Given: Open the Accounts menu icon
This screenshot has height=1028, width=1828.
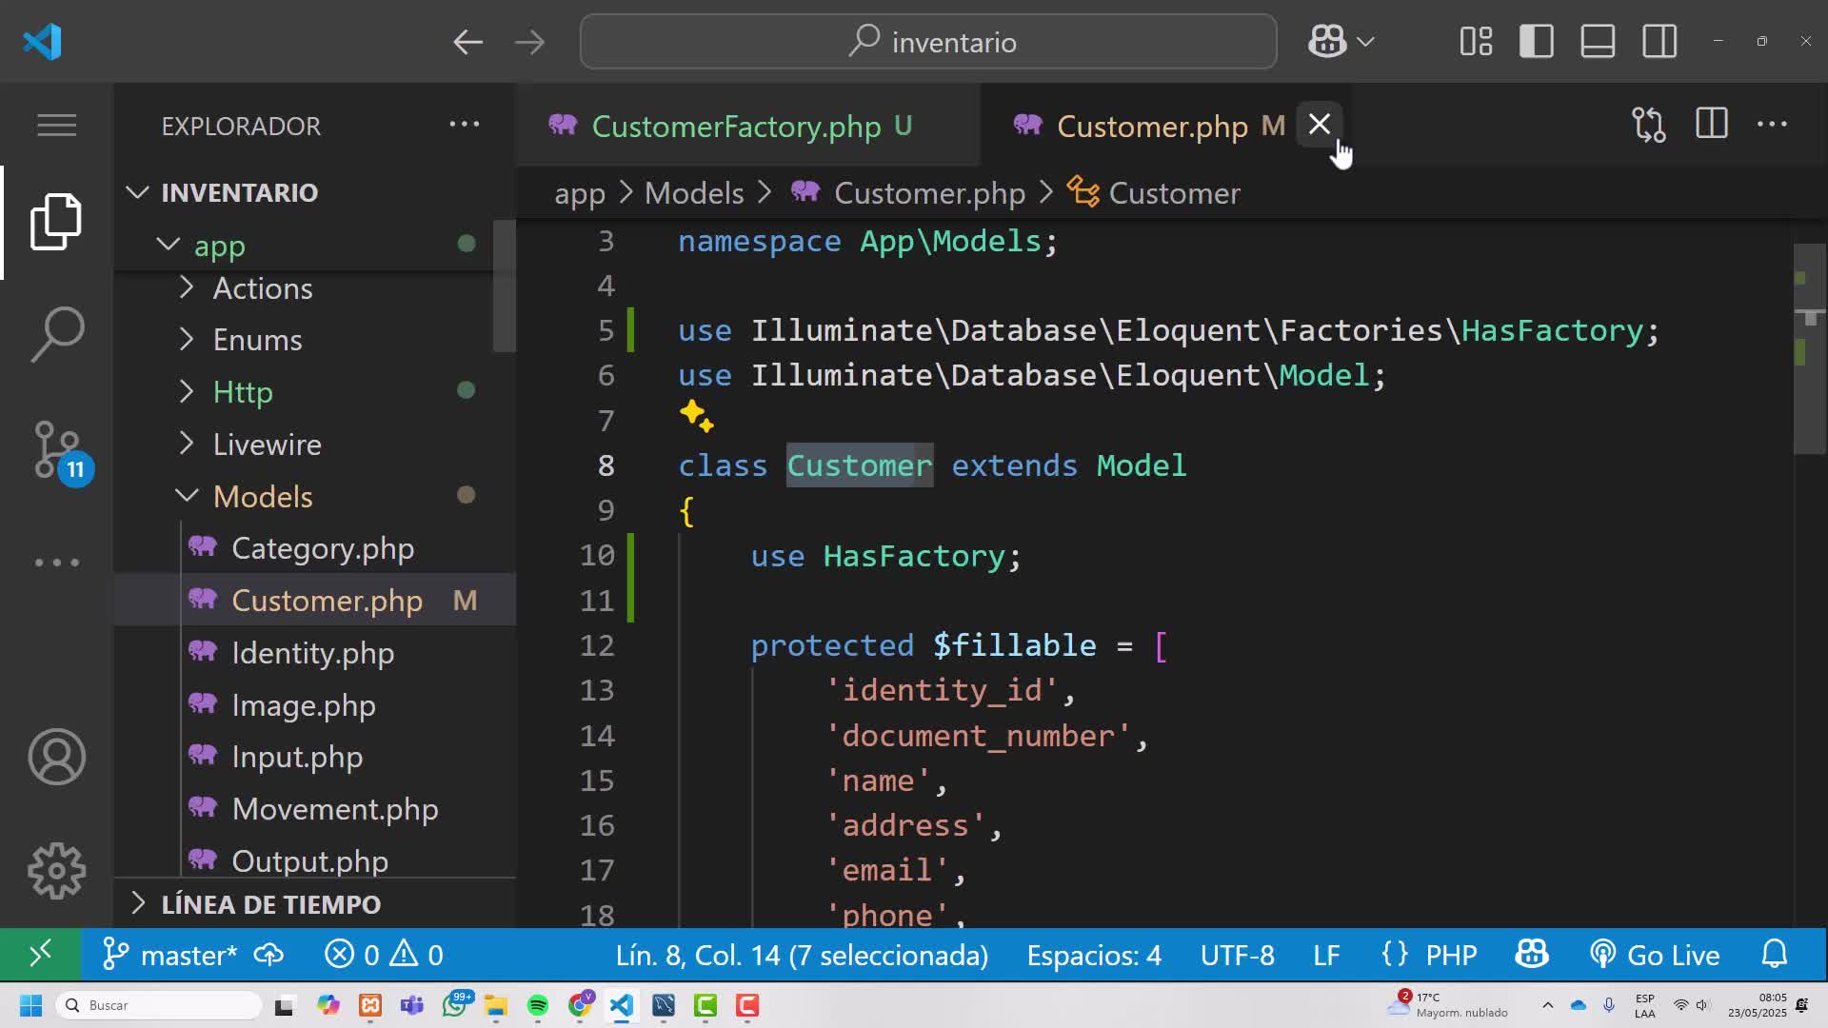Looking at the screenshot, I should [56, 757].
